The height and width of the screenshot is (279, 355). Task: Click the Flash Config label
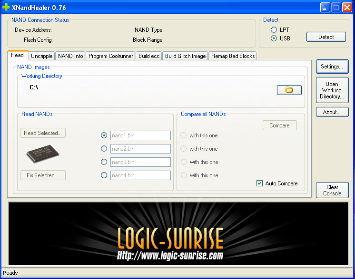(38, 40)
